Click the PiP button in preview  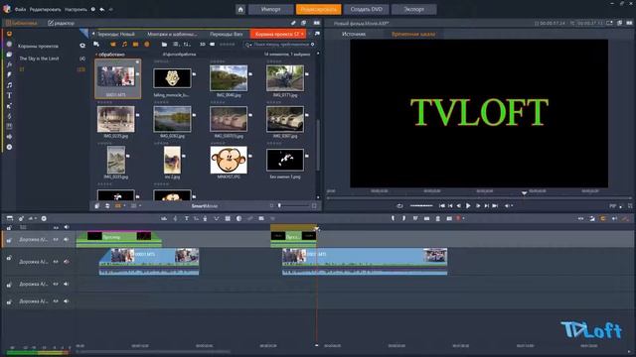(x=612, y=206)
